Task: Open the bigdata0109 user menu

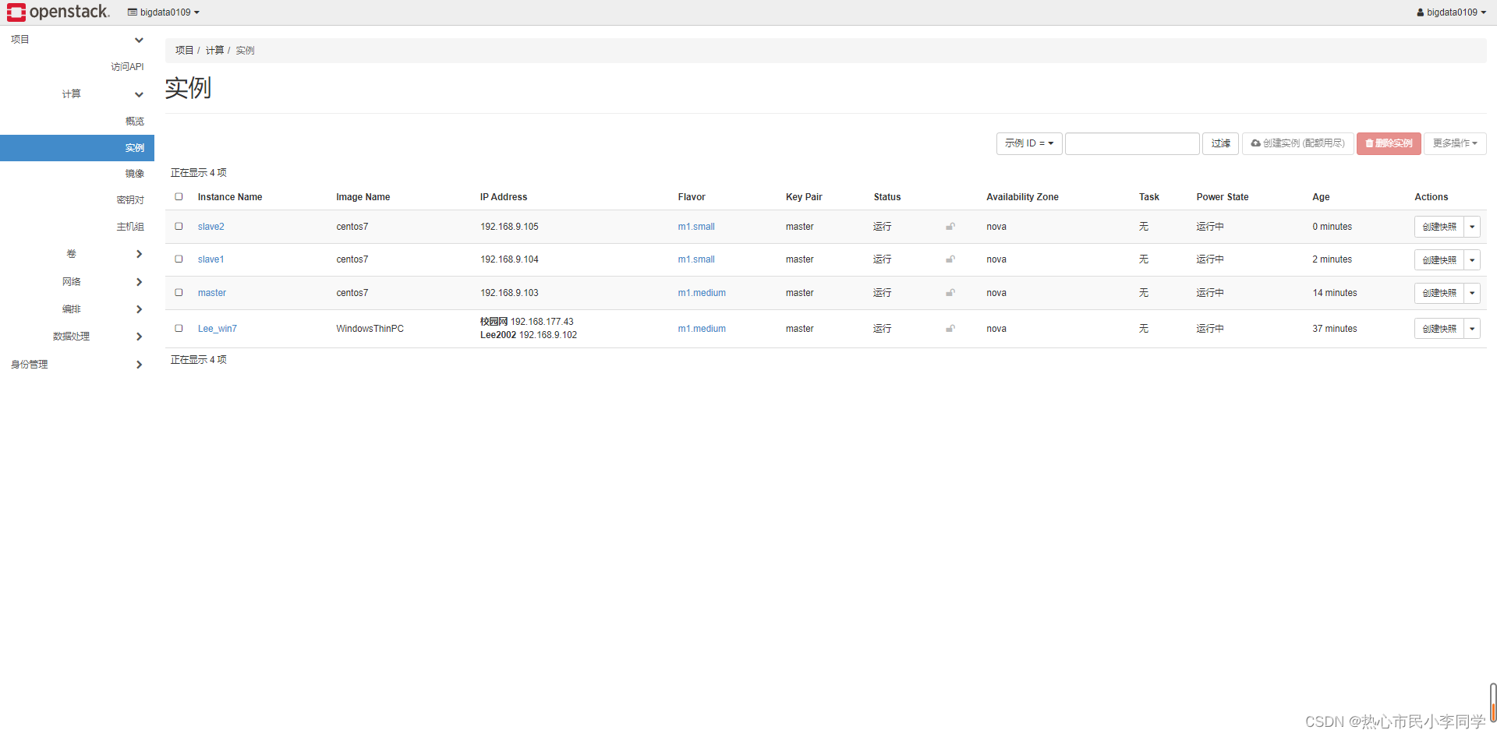Action: pyautogui.click(x=1451, y=12)
